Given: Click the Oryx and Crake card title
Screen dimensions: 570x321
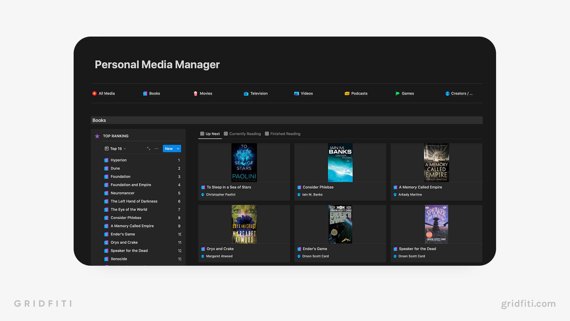Looking at the screenshot, I should point(220,249).
